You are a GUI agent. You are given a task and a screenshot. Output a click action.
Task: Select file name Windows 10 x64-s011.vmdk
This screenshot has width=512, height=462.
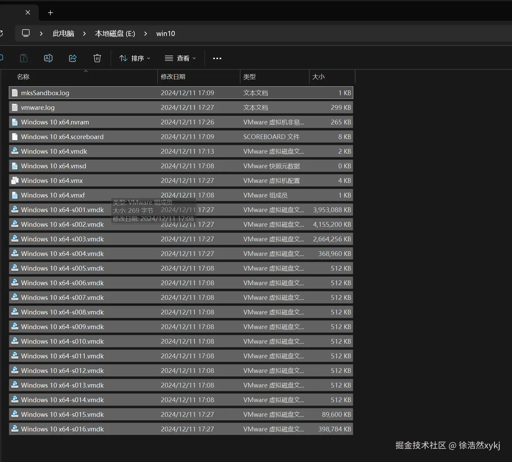(x=62, y=356)
